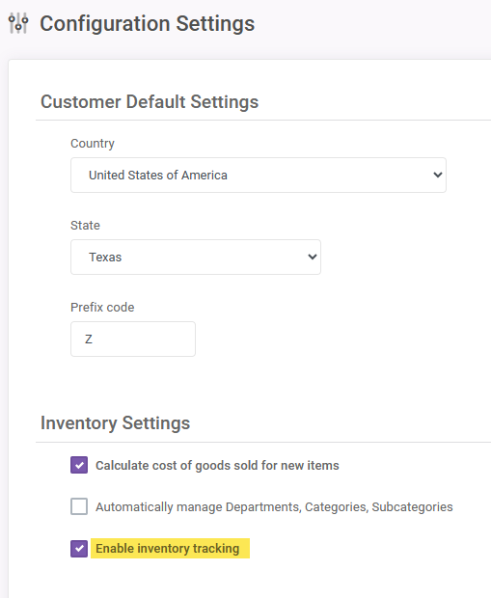The width and height of the screenshot is (491, 598).
Task: Open the Country dropdown showing United States
Action: tap(259, 175)
